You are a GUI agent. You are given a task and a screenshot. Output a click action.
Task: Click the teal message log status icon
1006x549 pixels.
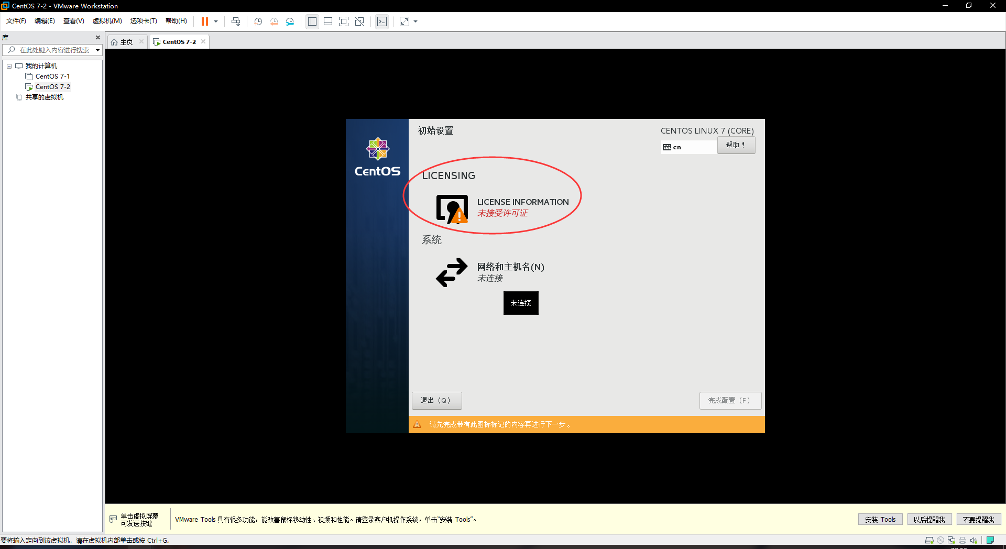click(x=990, y=540)
